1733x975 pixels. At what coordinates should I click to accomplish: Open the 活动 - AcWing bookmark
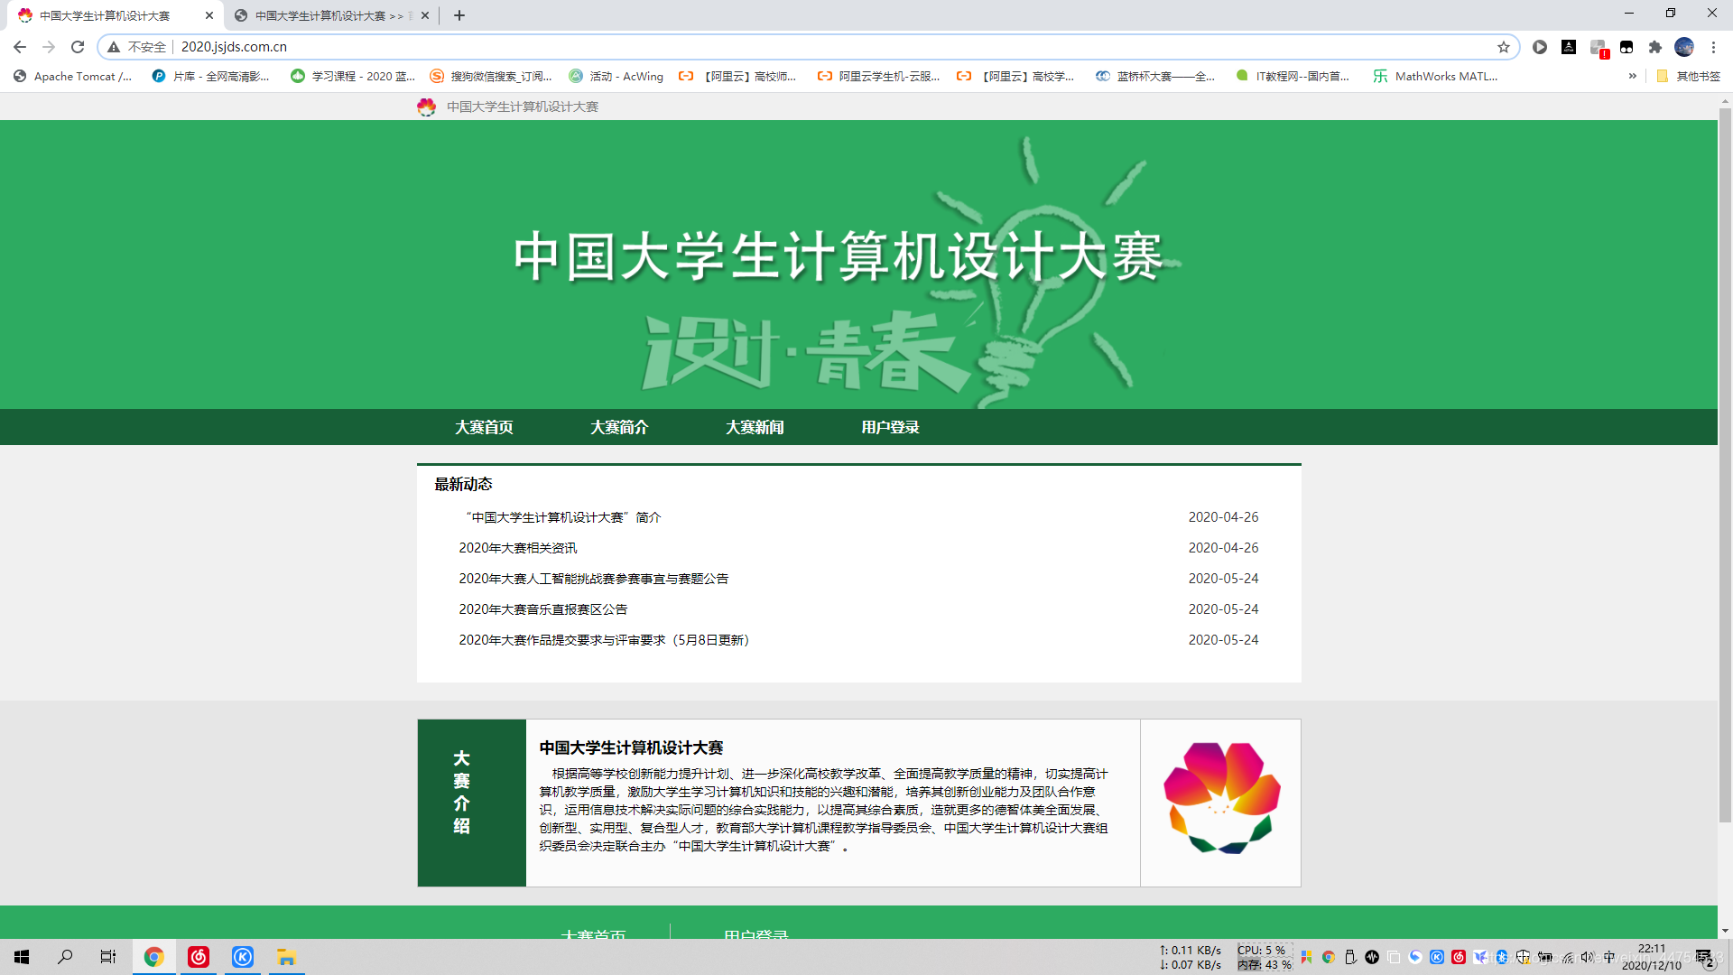(x=616, y=77)
